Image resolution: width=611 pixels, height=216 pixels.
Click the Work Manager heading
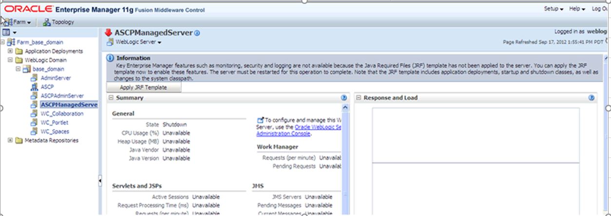pos(278,146)
